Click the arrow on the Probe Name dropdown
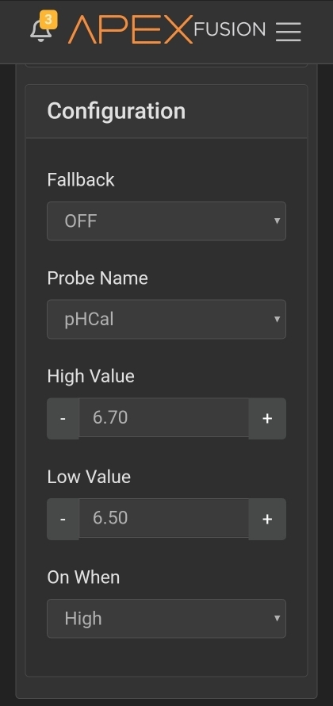 point(277,319)
